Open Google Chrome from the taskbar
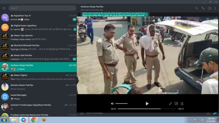Image resolution: width=219 pixels, height=123 pixels. click(34, 120)
